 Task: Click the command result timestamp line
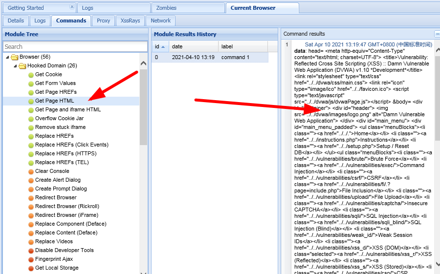coord(369,44)
